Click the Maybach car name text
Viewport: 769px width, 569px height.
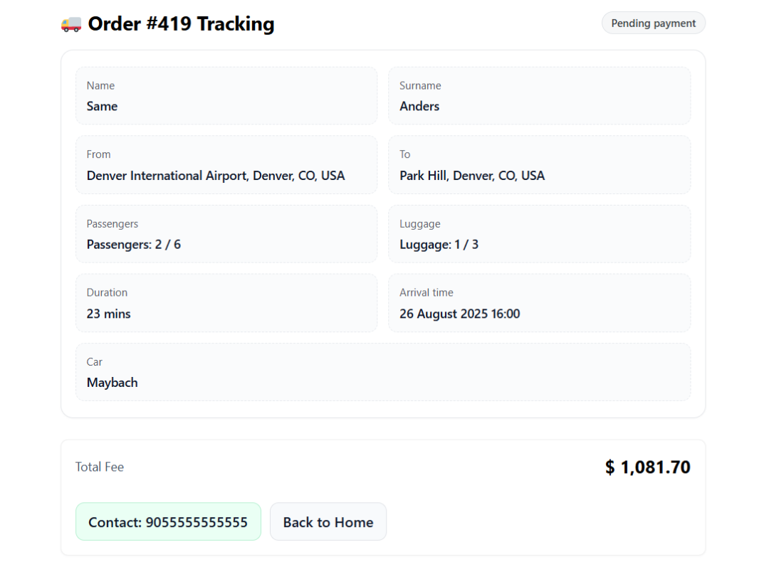(x=113, y=383)
